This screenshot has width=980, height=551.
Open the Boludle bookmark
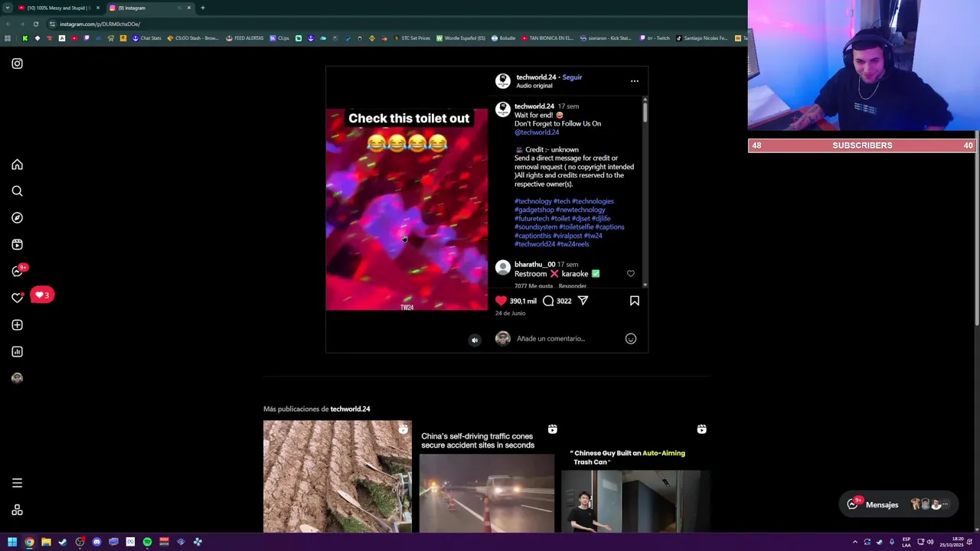tap(503, 38)
